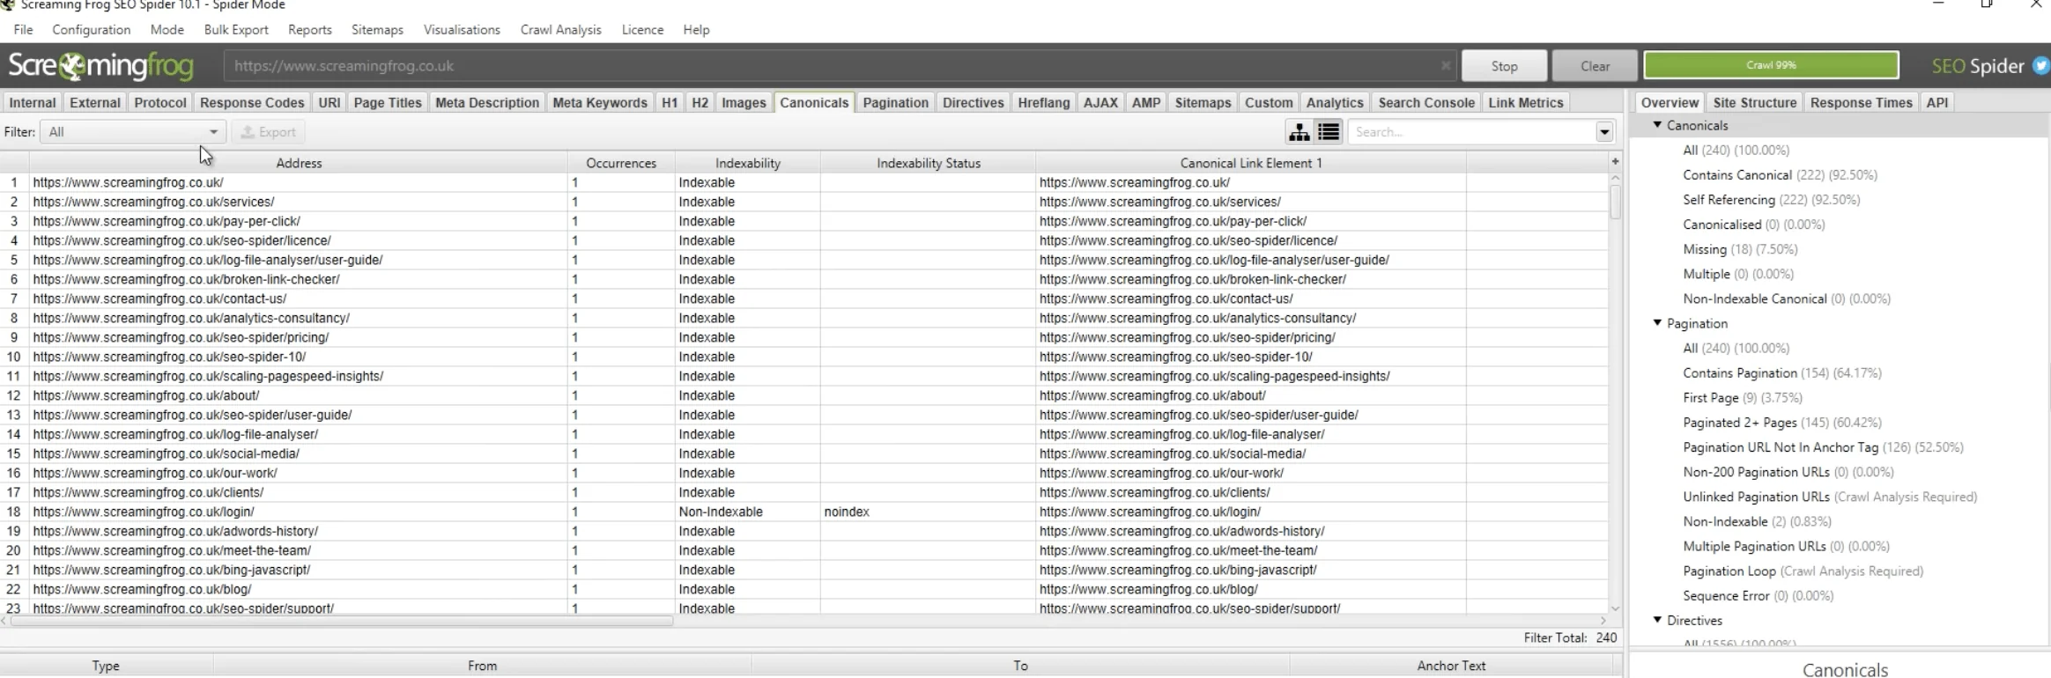Screen dimensions: 2051x678
Task: Click the Clear button
Action: tap(1595, 66)
